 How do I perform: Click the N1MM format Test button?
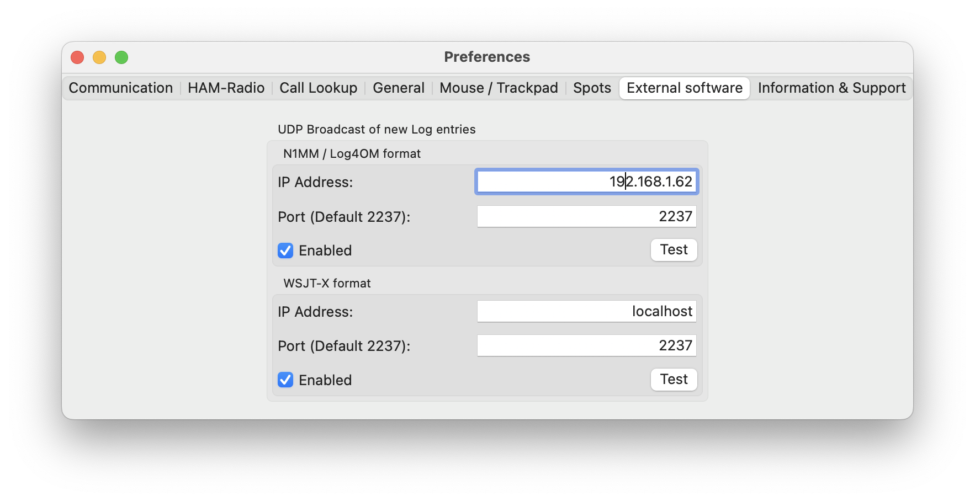pos(674,250)
